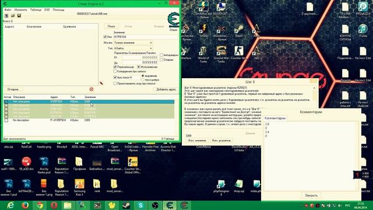Image resolution: width=373 pixels, height=210 pixels.
Task: Toggle Копируемая при записи checkbox
Action: (x=115, y=71)
